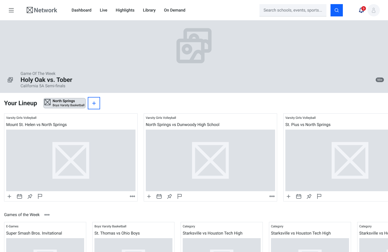
Task: Open Mount St. Helen vs North Springs thumbnail
Action: coord(71,160)
